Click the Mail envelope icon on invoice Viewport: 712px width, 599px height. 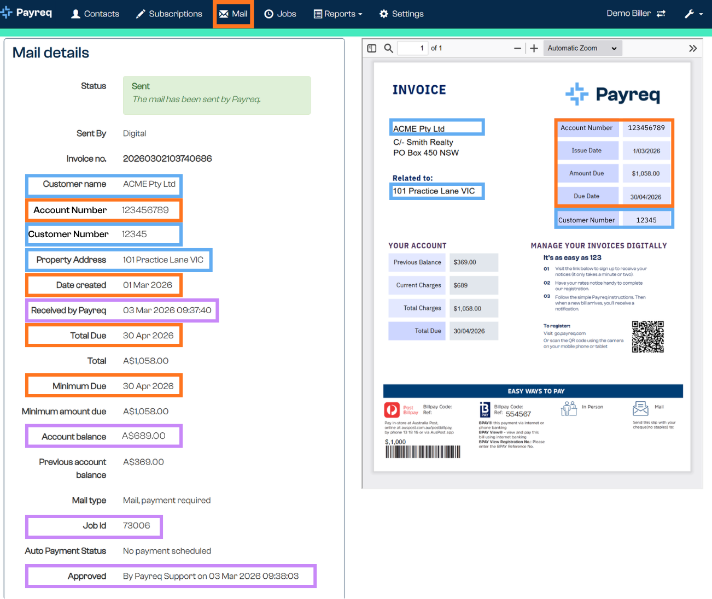click(x=640, y=408)
